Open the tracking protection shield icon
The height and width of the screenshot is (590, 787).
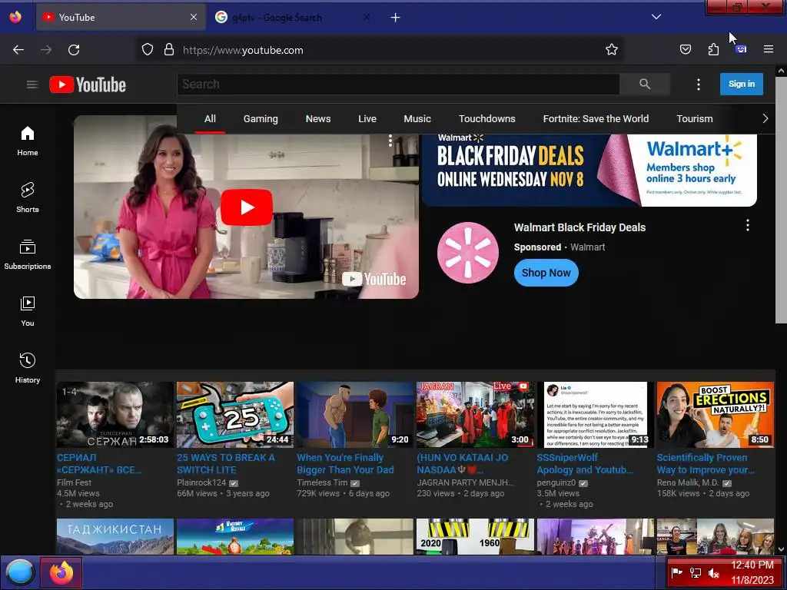pos(147,50)
